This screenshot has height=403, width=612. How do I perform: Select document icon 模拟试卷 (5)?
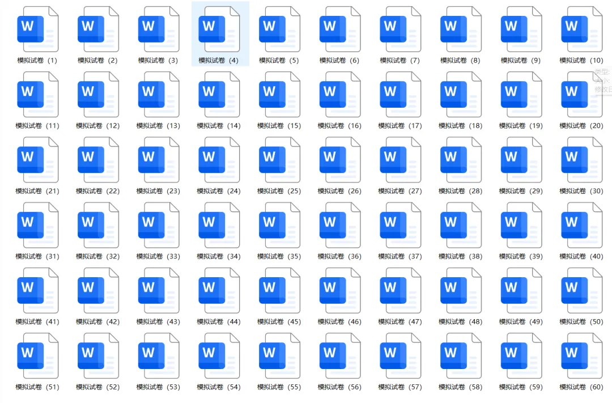coord(280,29)
